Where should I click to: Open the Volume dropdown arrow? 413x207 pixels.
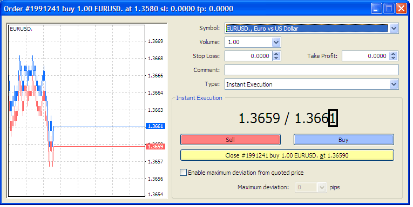(x=276, y=42)
